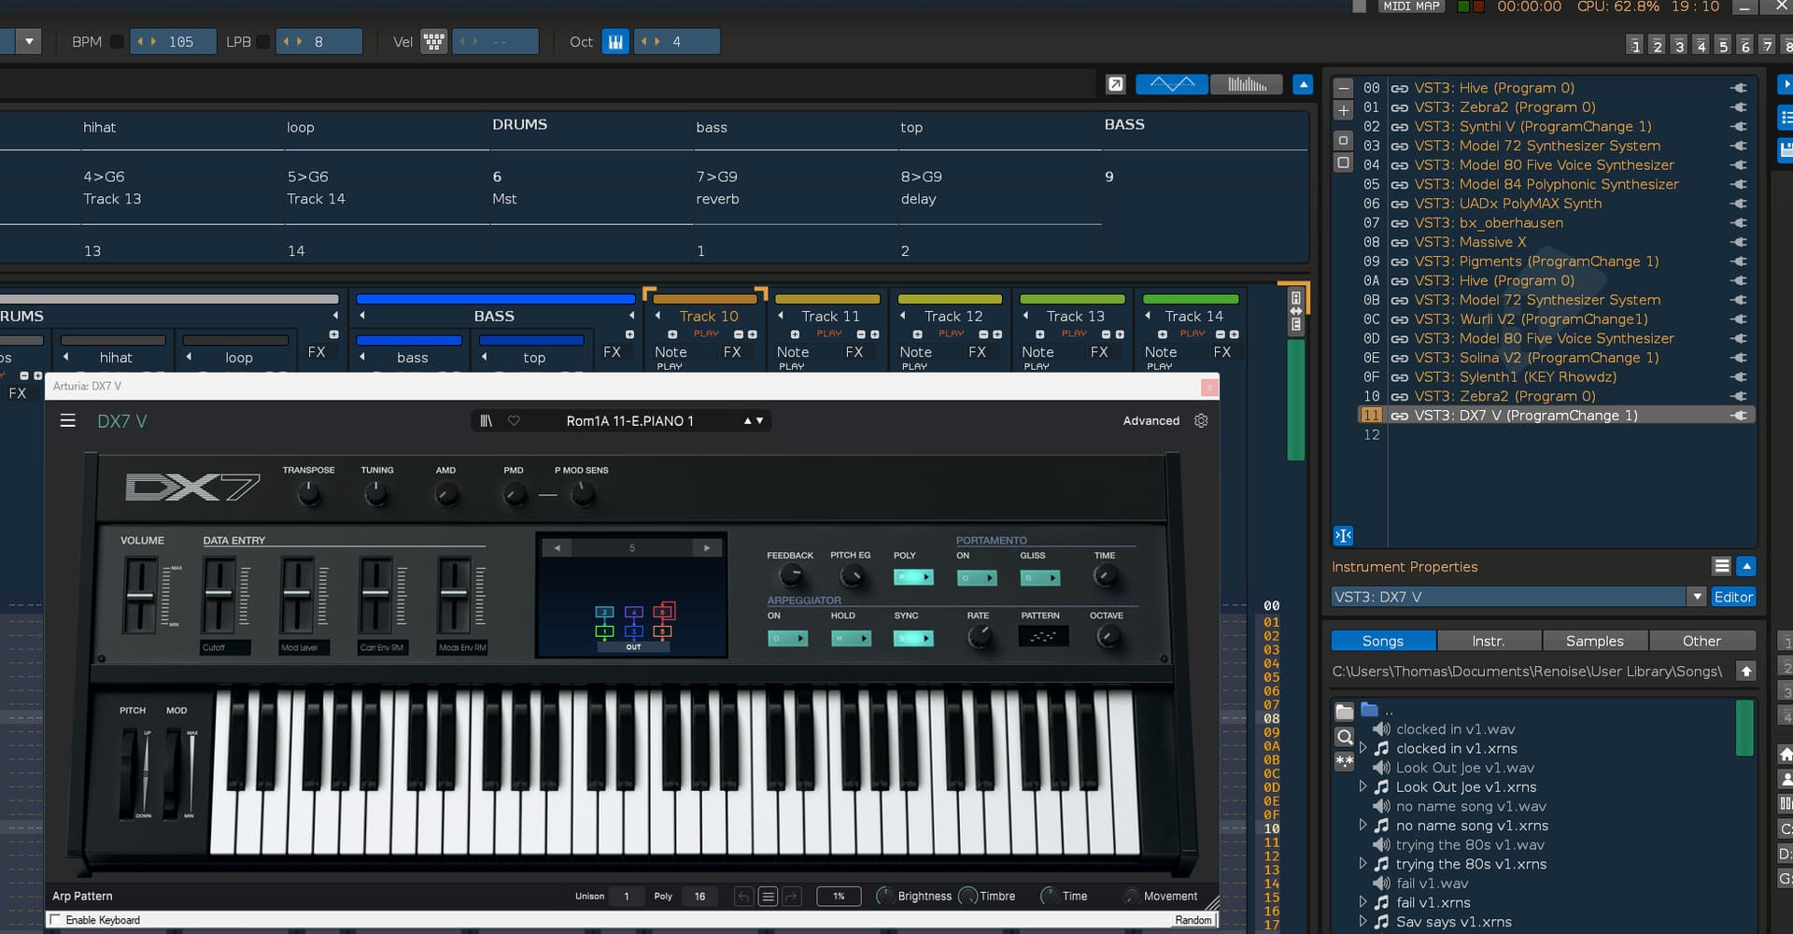Expand the 'fail v1.xrns' tree item

point(1362,902)
